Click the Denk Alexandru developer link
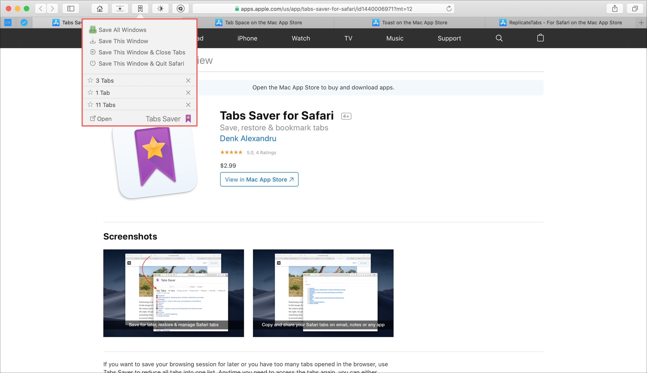Screen dimensions: 647x373 (248, 138)
